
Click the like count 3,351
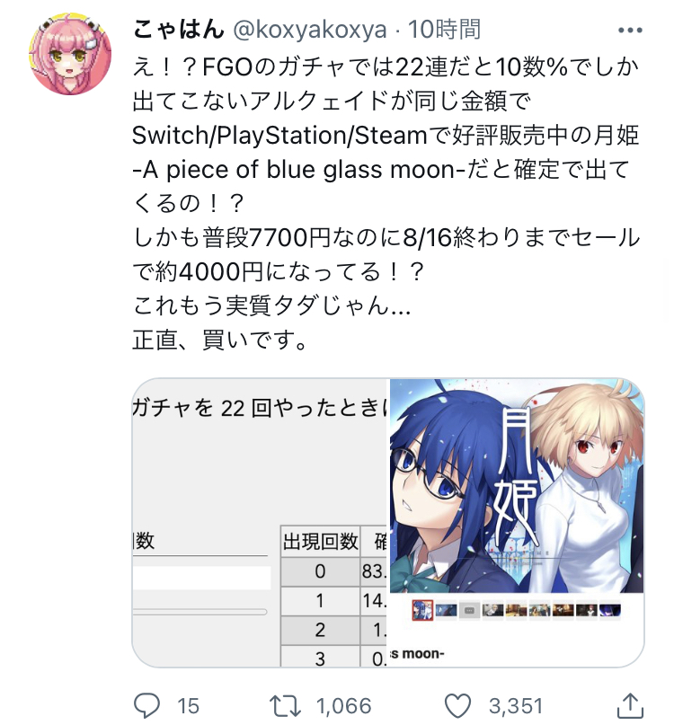[516, 706]
